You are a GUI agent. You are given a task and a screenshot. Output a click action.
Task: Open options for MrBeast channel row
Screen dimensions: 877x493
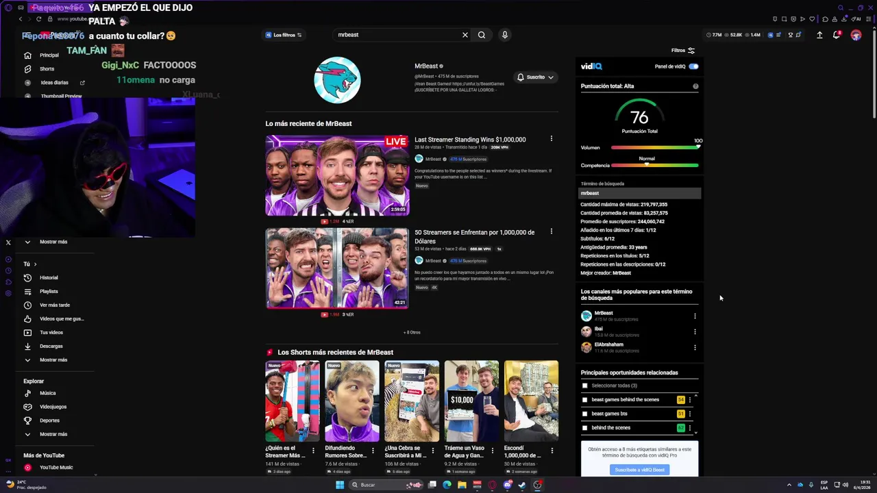pos(695,316)
